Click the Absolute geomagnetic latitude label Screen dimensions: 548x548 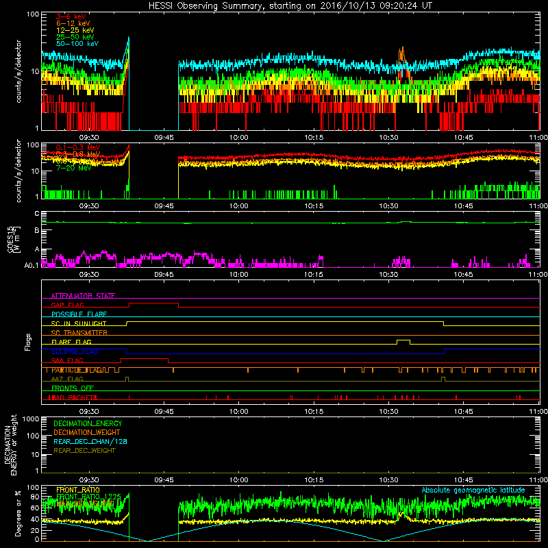(x=473, y=490)
